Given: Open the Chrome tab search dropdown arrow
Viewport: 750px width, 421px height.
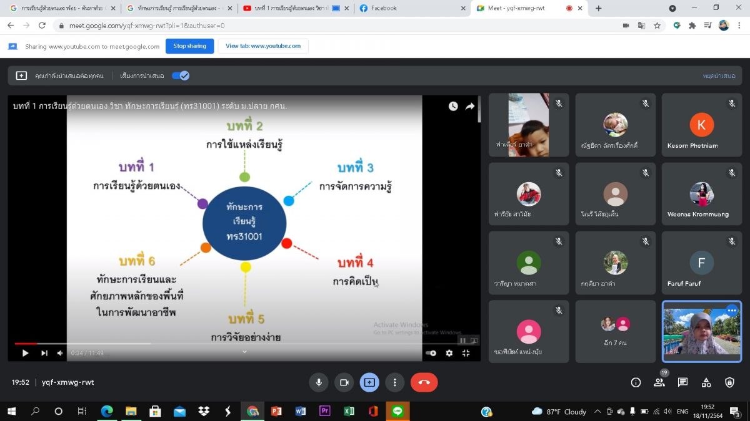Looking at the screenshot, I should 672,8.
